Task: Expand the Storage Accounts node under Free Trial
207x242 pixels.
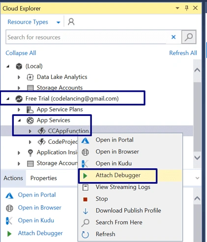Action: (x=19, y=163)
